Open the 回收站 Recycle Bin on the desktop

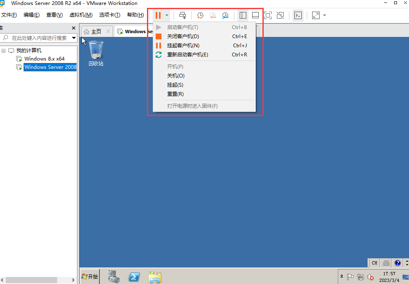coord(96,50)
